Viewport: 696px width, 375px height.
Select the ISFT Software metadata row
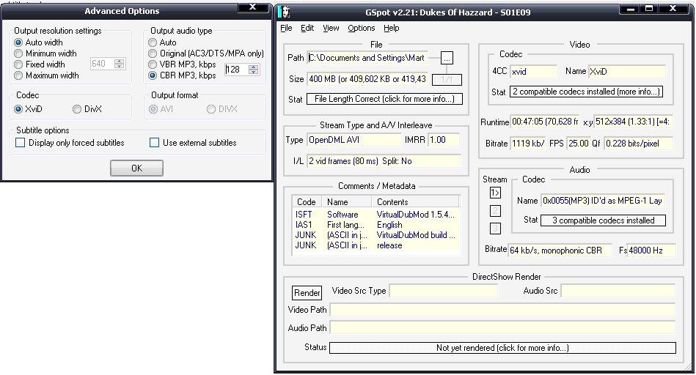click(376, 215)
